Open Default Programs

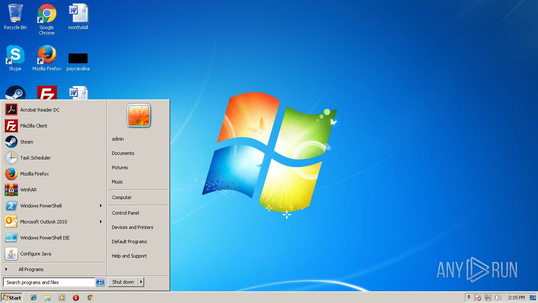pyautogui.click(x=139, y=242)
